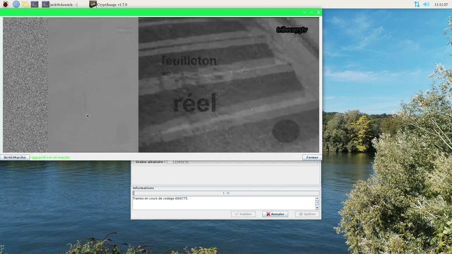Click the disabled Valider button
The width and height of the screenshot is (452, 254).
[243, 214]
